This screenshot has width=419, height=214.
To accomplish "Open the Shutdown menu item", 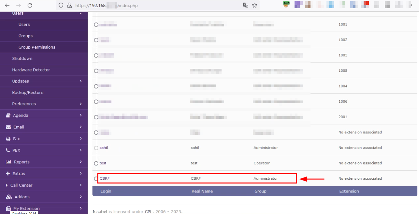I will coord(22,58).
